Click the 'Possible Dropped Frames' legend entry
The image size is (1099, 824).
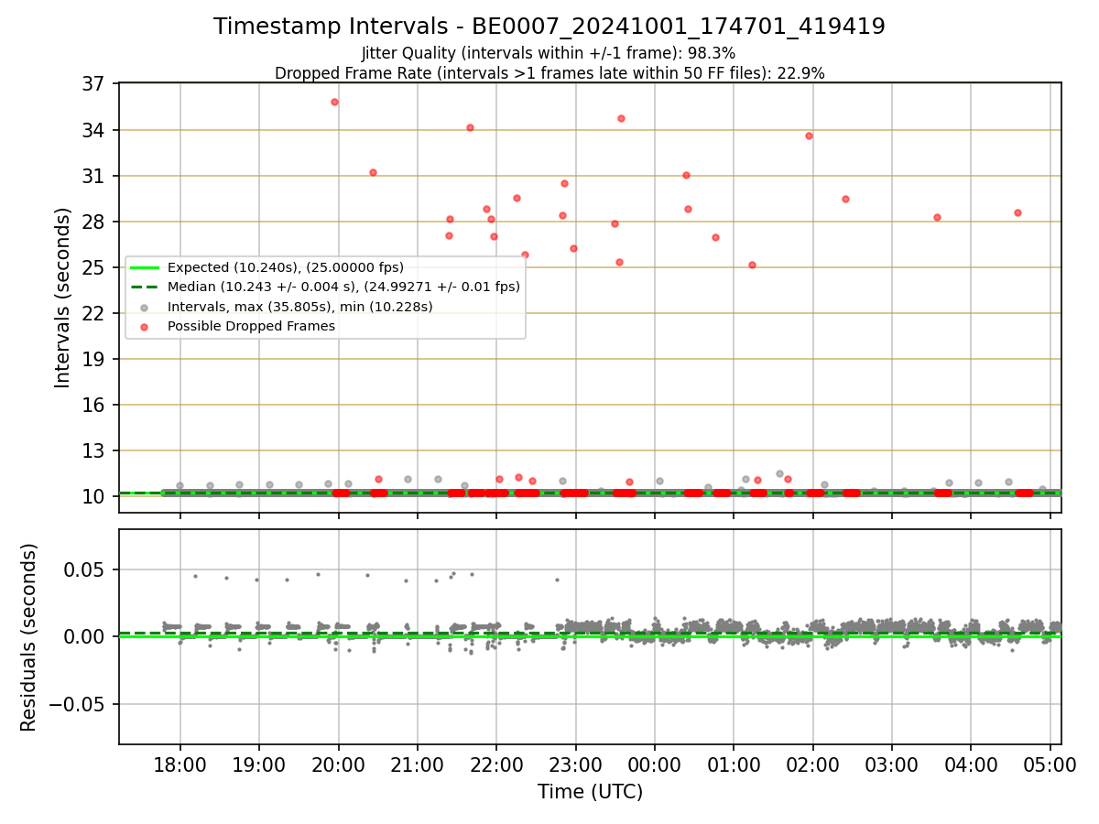[251, 326]
